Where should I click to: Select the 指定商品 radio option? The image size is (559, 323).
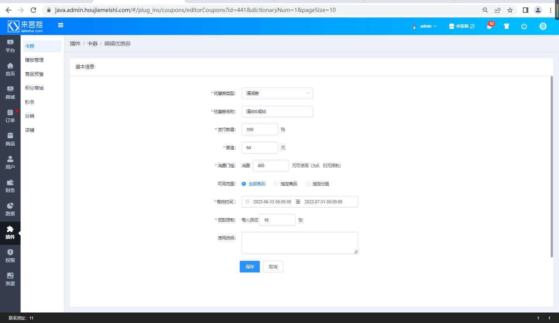[285, 184]
